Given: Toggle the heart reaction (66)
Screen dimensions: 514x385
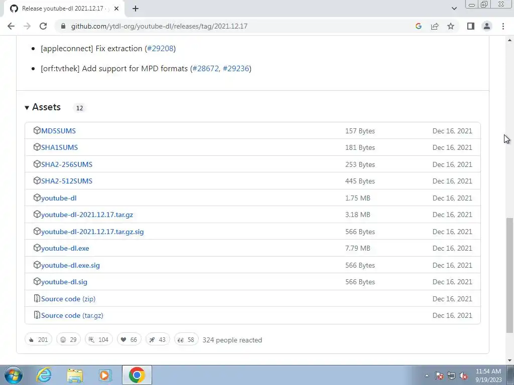Looking at the screenshot, I should (x=129, y=339).
